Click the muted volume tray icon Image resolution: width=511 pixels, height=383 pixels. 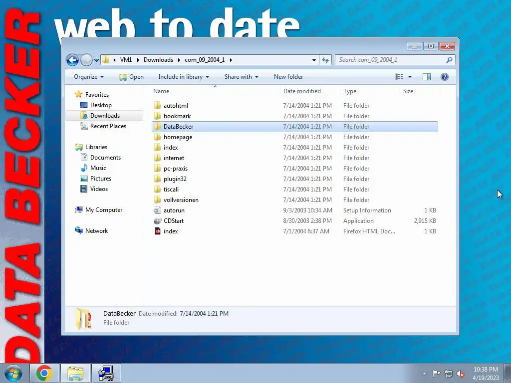pos(461,374)
